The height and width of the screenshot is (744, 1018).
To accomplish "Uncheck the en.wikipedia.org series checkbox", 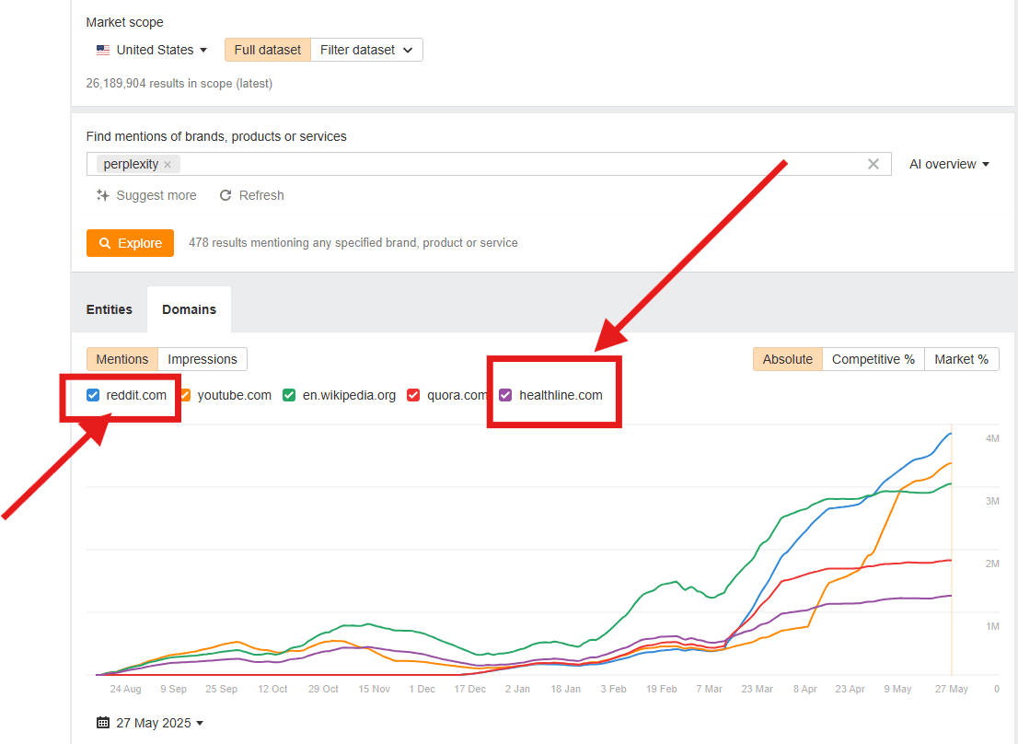I will pos(289,395).
